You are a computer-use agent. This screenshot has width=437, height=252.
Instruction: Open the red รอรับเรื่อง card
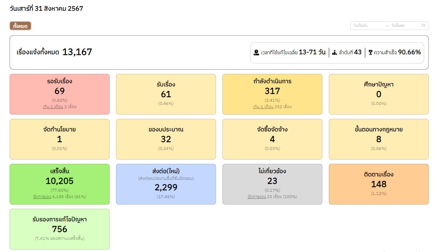click(x=60, y=94)
